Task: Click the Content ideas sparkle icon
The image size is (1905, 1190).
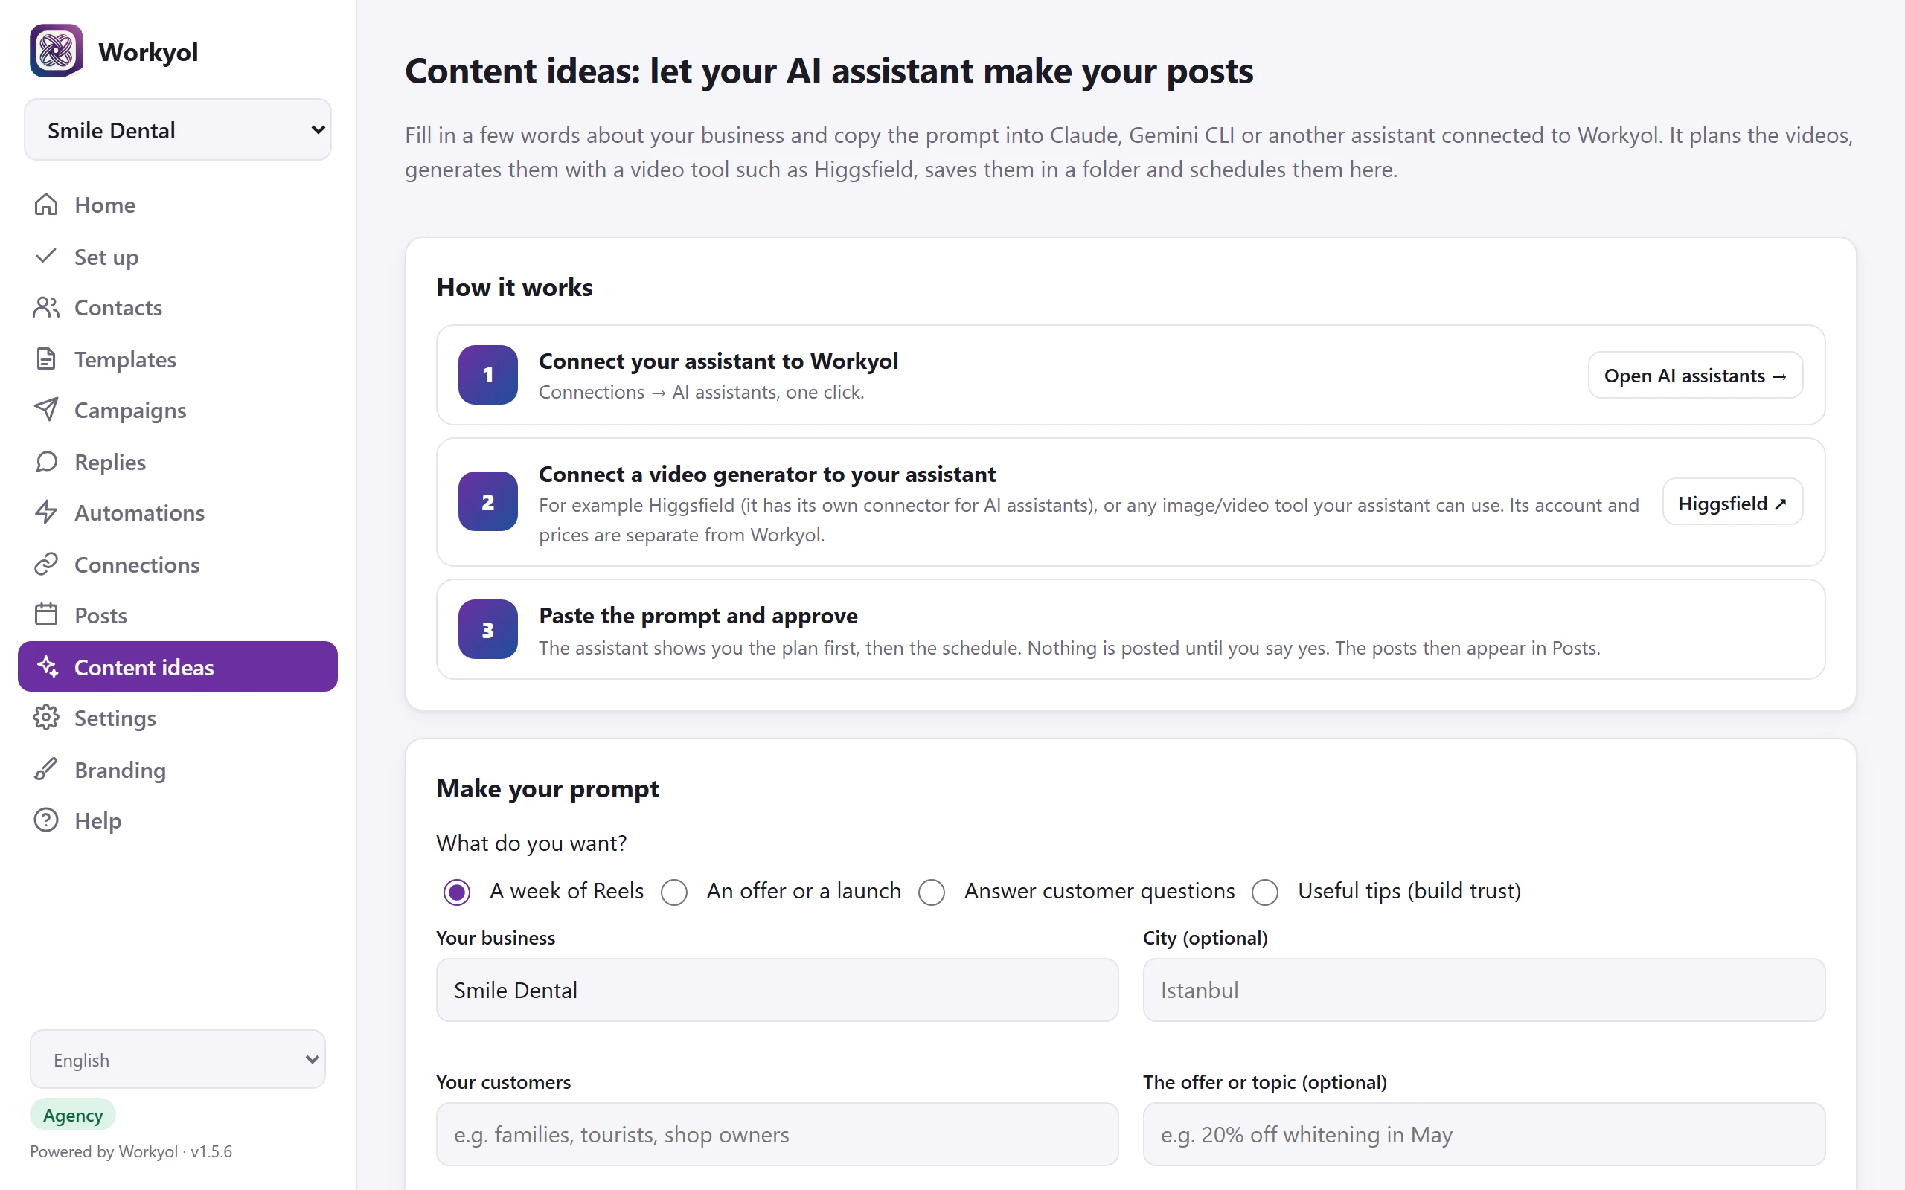Action: click(x=48, y=666)
